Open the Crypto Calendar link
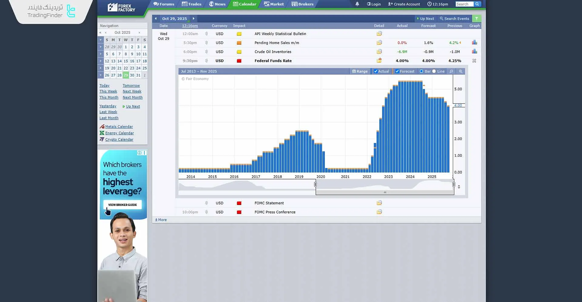Image resolution: width=582 pixels, height=302 pixels. click(119, 139)
